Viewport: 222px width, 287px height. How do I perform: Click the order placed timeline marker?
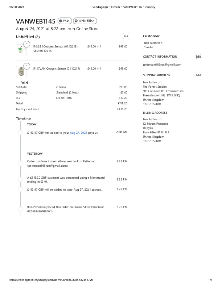pyautogui.click(x=21, y=208)
